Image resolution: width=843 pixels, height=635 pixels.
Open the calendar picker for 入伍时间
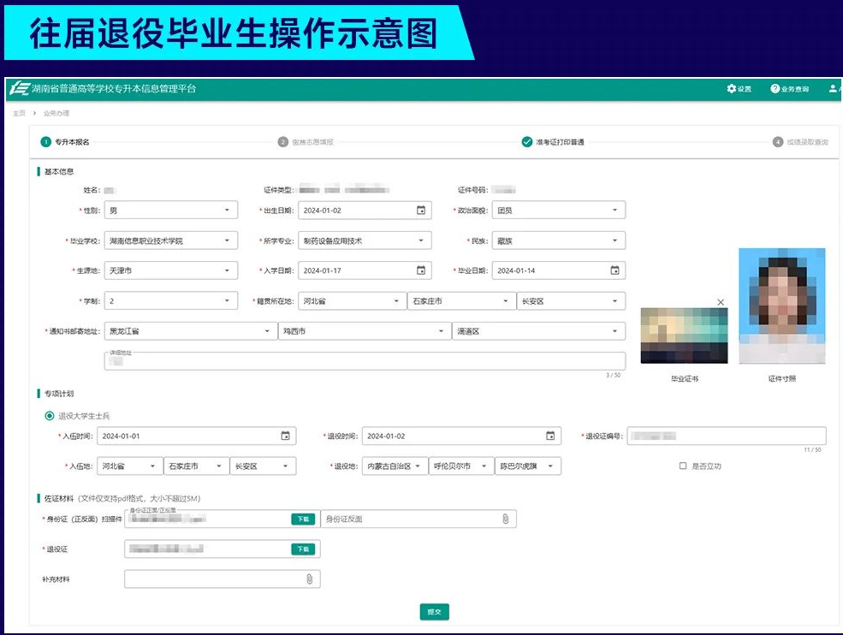(x=287, y=435)
